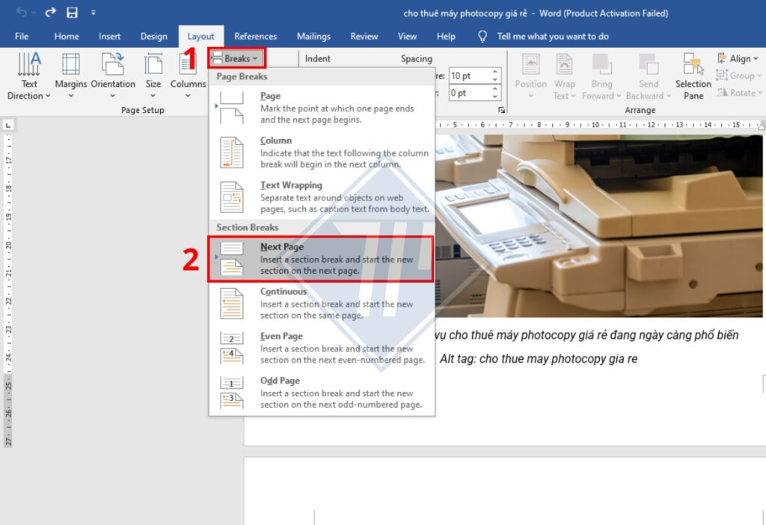
Task: Select Odd Page section break
Action: (x=322, y=392)
